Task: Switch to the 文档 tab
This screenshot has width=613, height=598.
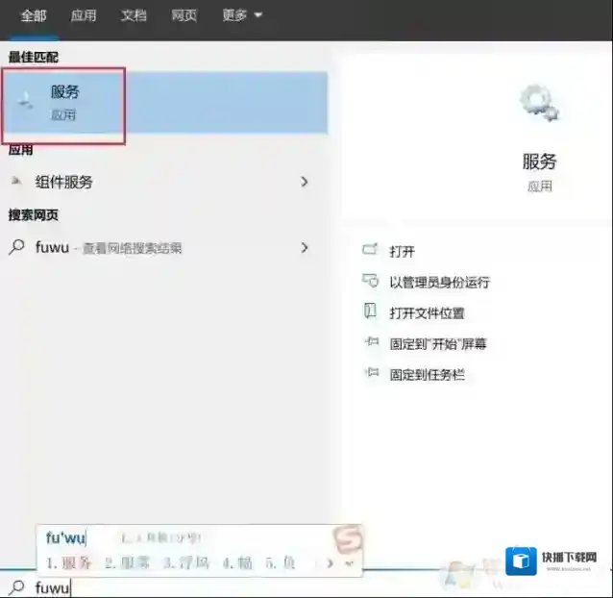Action: [x=134, y=15]
